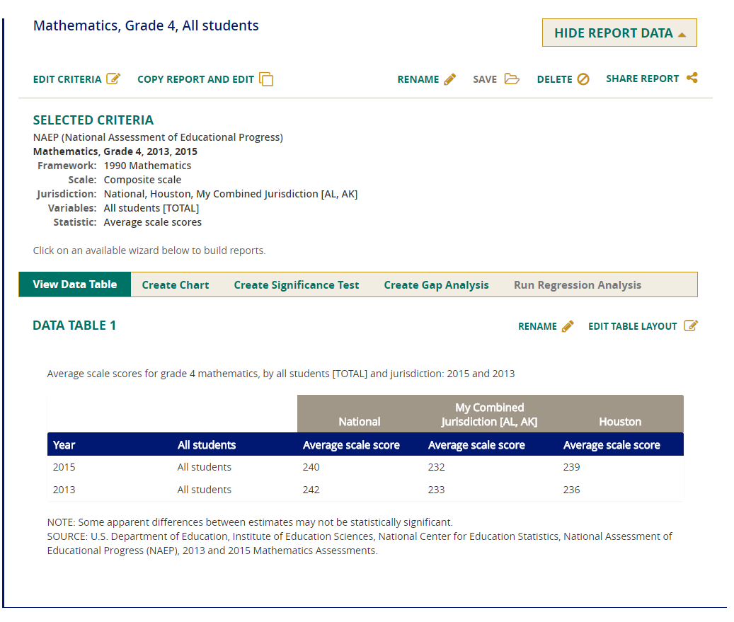
Task: Click National 2013 score 242
Action: tap(311, 490)
